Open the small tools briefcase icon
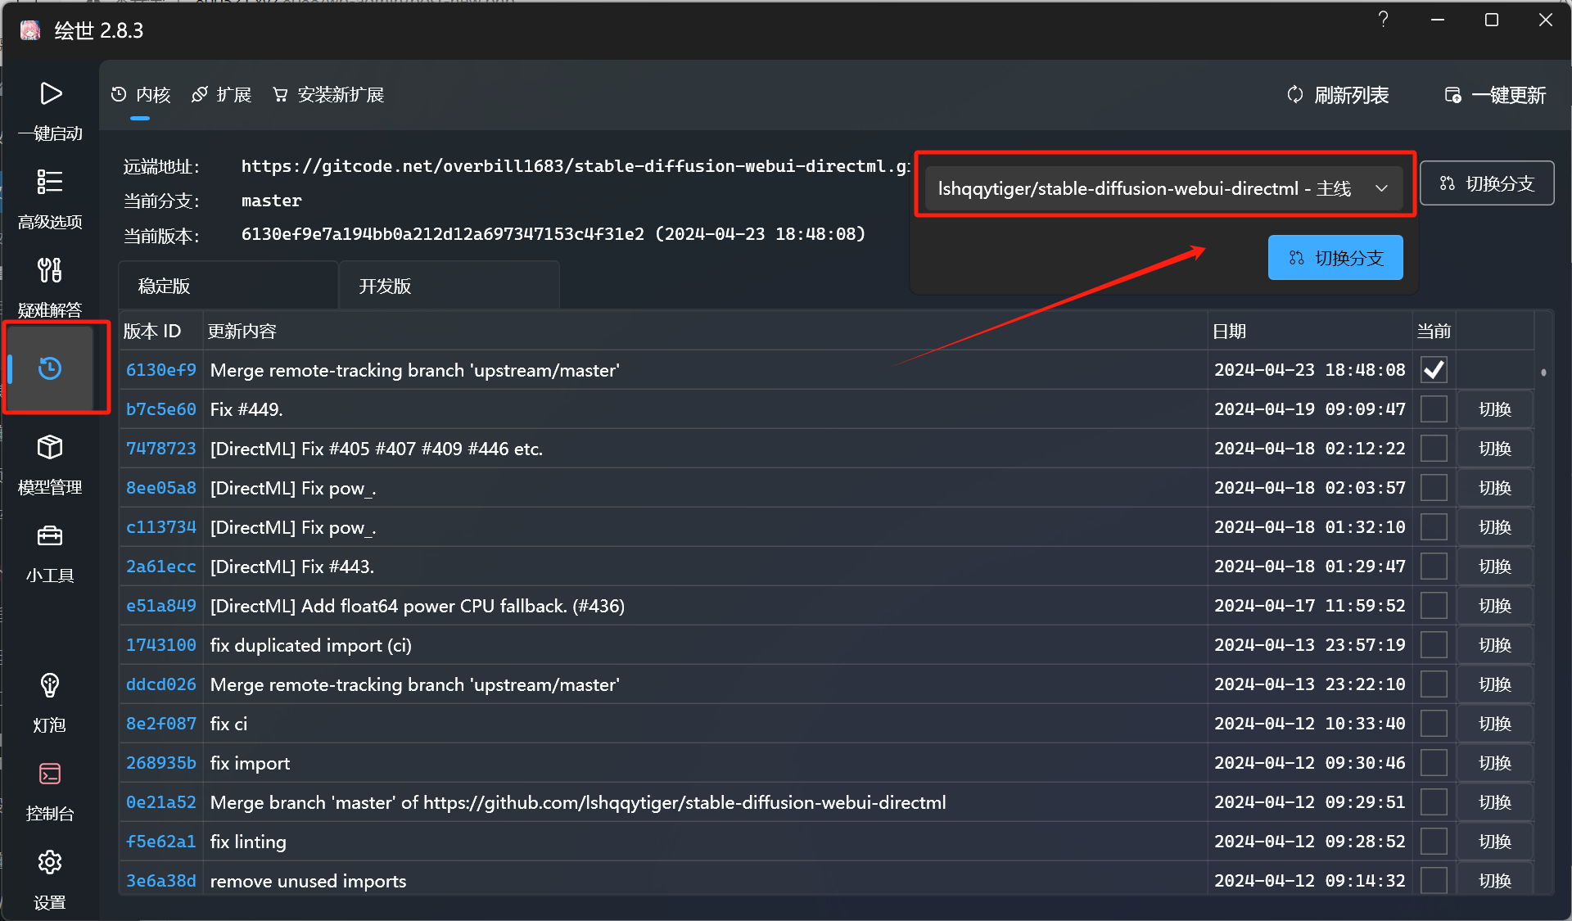Screen dimensions: 1572x921 [x=50, y=536]
